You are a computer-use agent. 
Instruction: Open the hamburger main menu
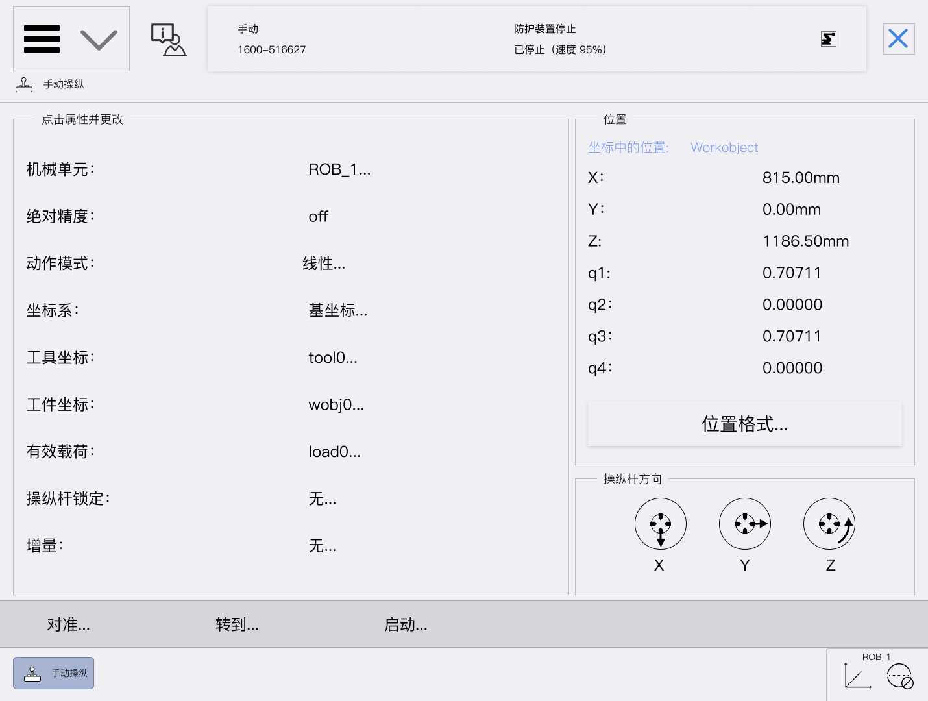[x=42, y=39]
